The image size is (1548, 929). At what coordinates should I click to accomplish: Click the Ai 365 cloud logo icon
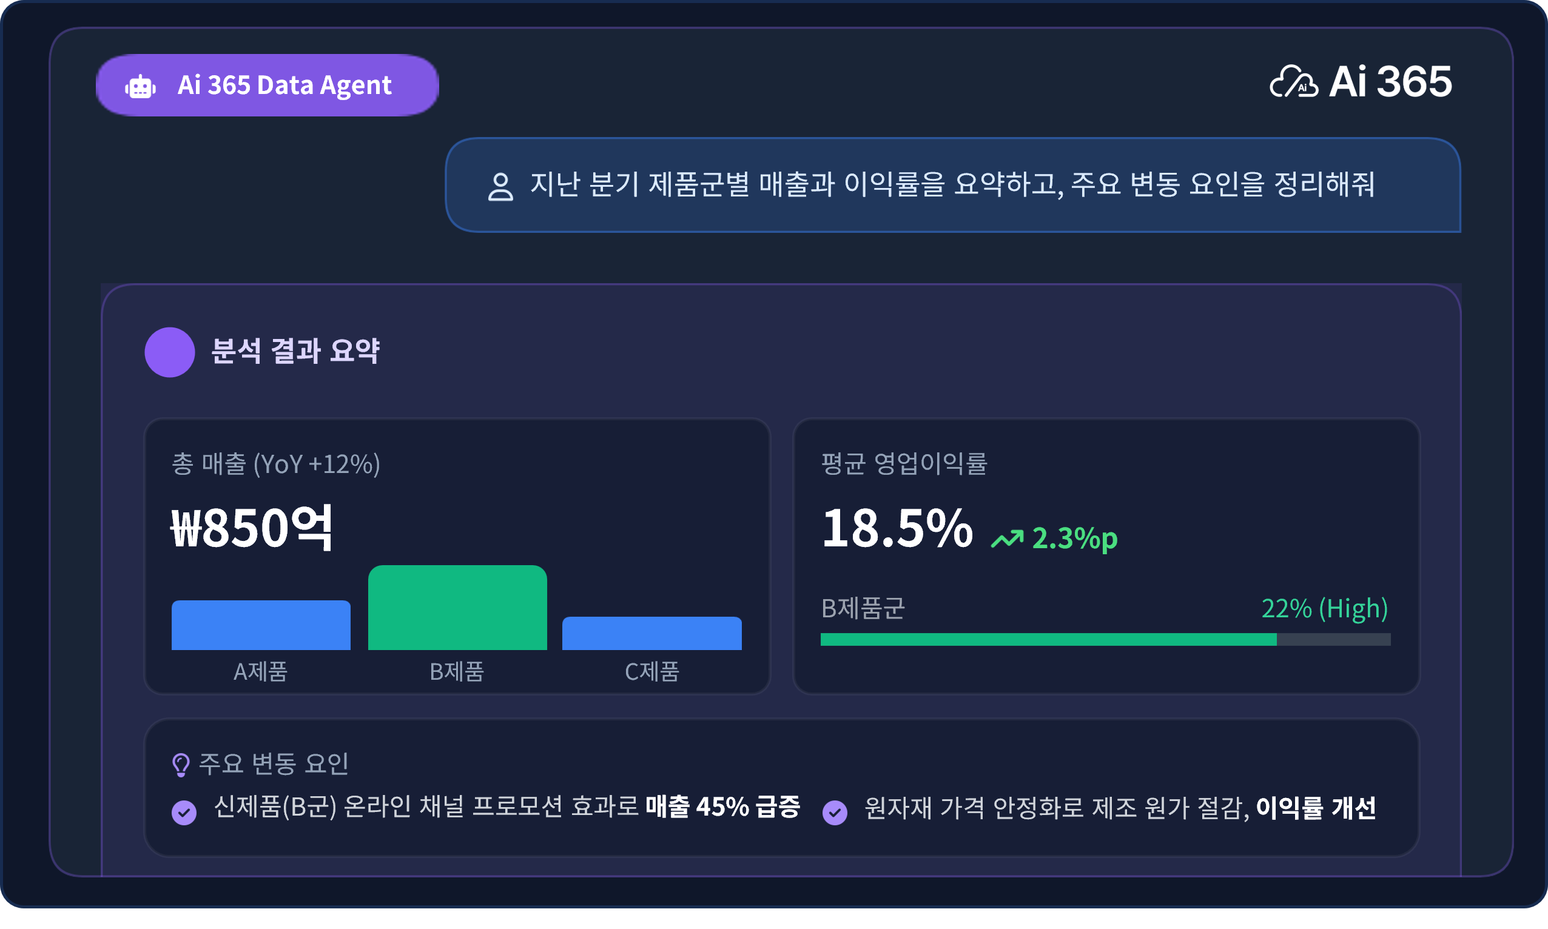pyautogui.click(x=1293, y=82)
